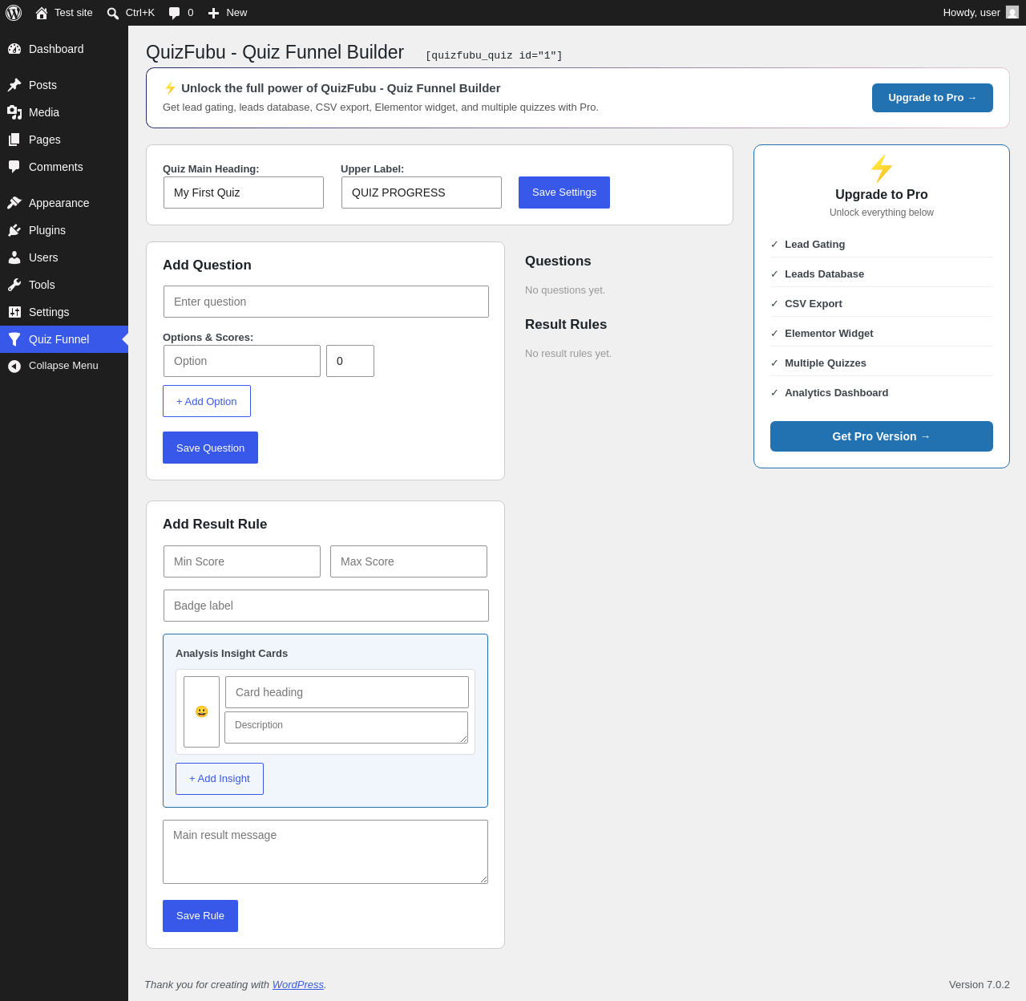
Task: Click the Lead Gating feature row
Action: click(x=882, y=245)
